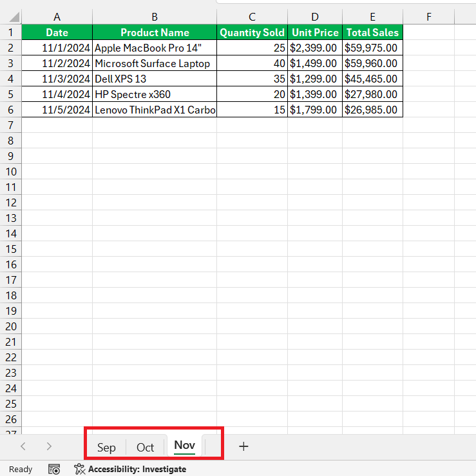The height and width of the screenshot is (476, 476).
Task: Click the Total Sales header cell
Action: pos(373,32)
